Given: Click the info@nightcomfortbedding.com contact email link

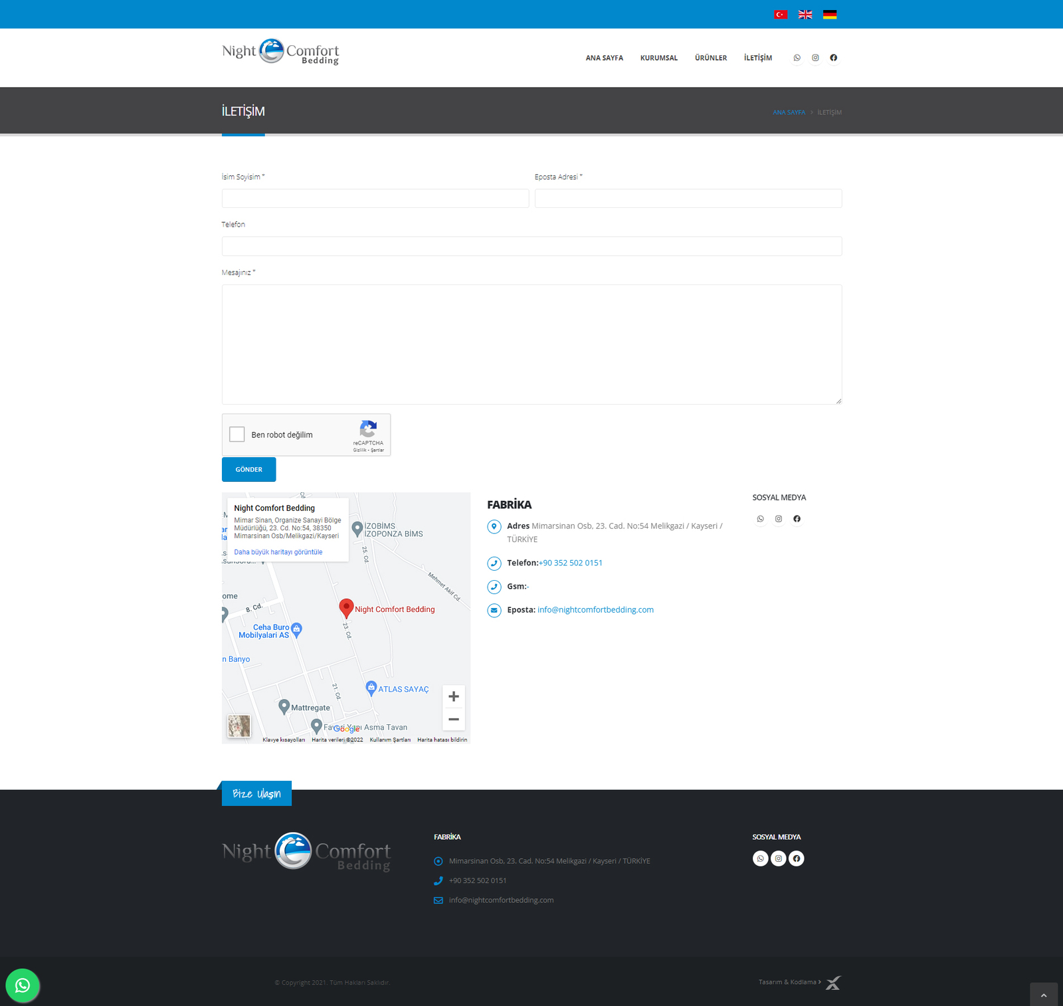Looking at the screenshot, I should (595, 610).
